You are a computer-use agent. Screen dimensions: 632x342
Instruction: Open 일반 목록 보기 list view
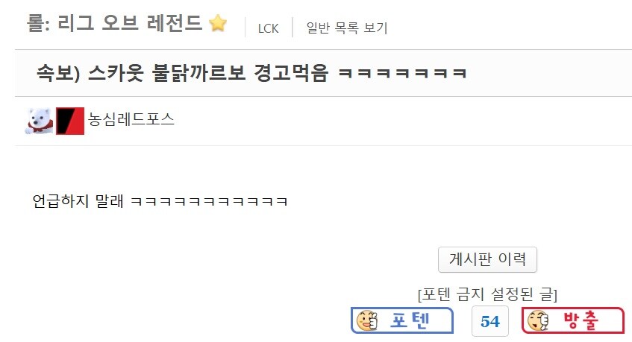pyautogui.click(x=347, y=28)
